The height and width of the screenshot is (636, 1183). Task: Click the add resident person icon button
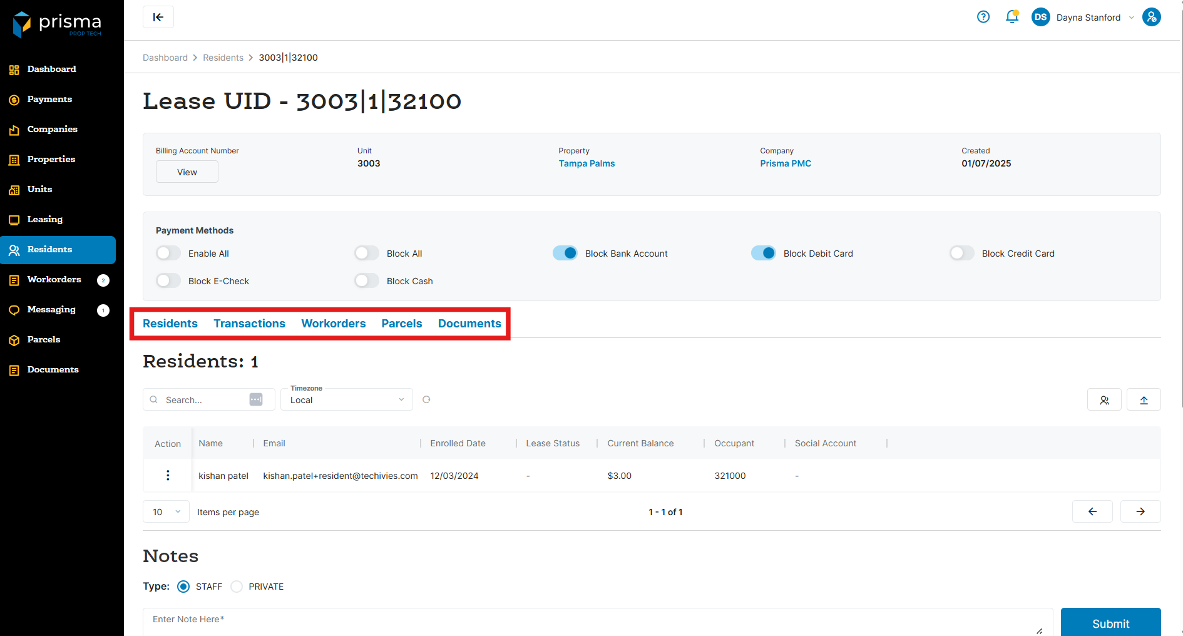pyautogui.click(x=1104, y=400)
